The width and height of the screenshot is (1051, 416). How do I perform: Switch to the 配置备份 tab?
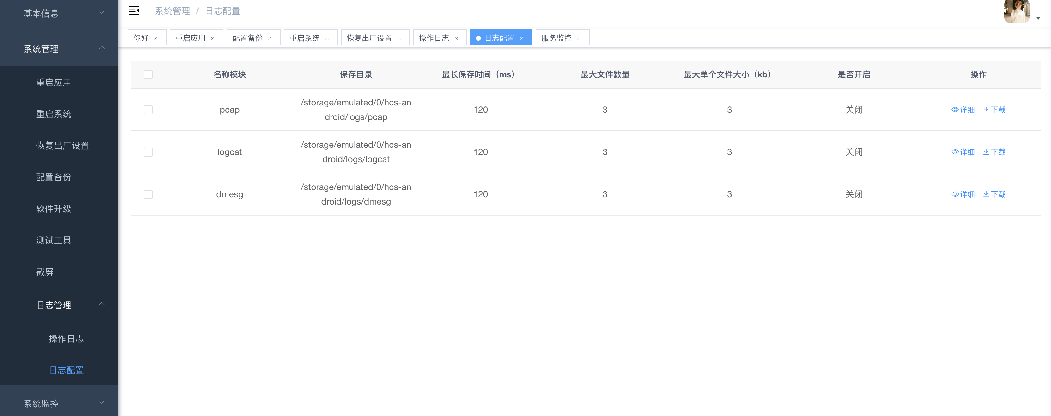[x=247, y=38]
